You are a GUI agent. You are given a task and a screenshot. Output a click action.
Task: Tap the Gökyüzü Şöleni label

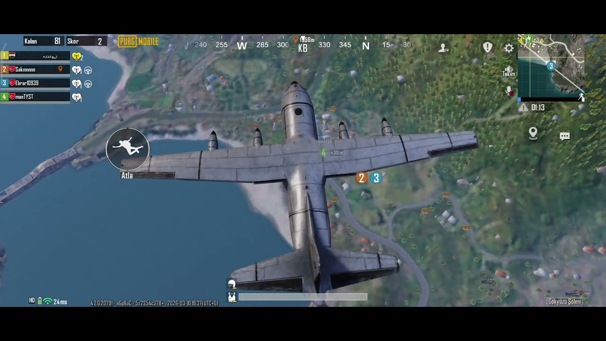pyautogui.click(x=565, y=302)
